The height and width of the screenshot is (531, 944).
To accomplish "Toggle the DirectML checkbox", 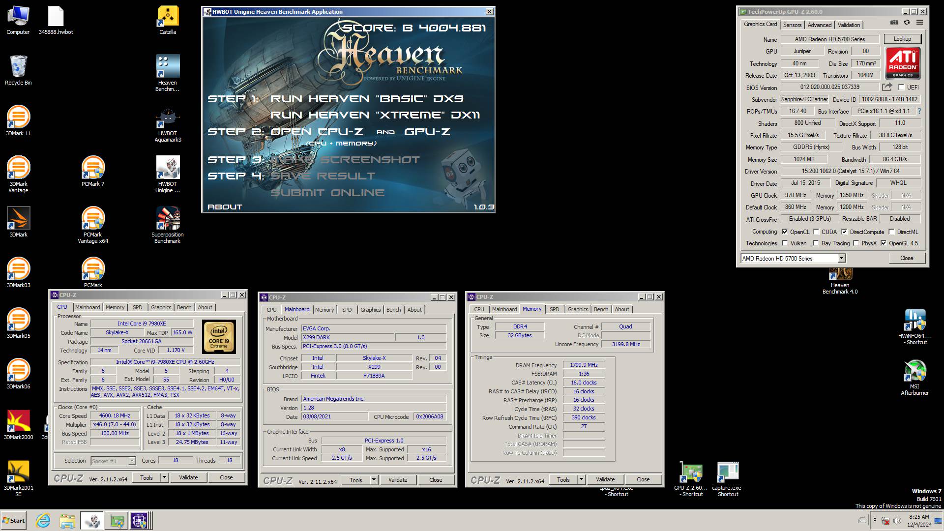I will [x=891, y=232].
